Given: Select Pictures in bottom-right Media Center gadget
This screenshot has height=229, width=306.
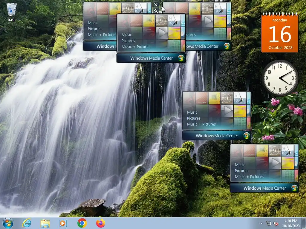Looking at the screenshot, I should coord(241,171).
